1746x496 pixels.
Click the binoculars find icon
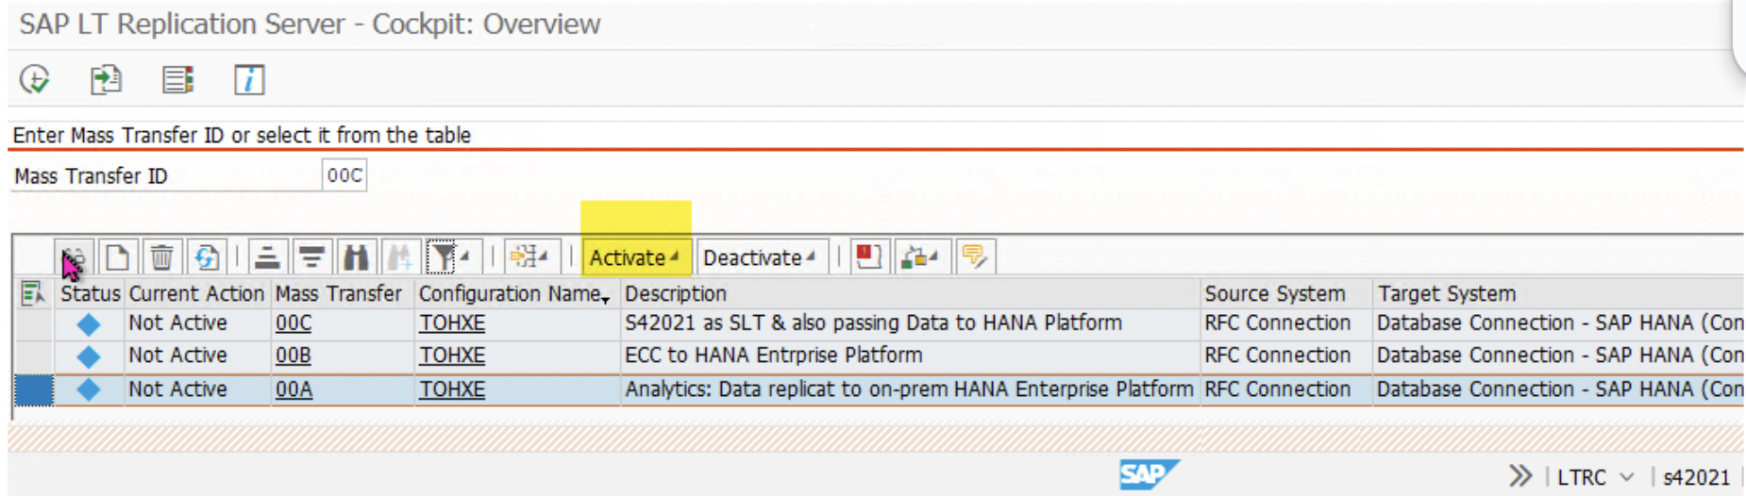(x=355, y=256)
